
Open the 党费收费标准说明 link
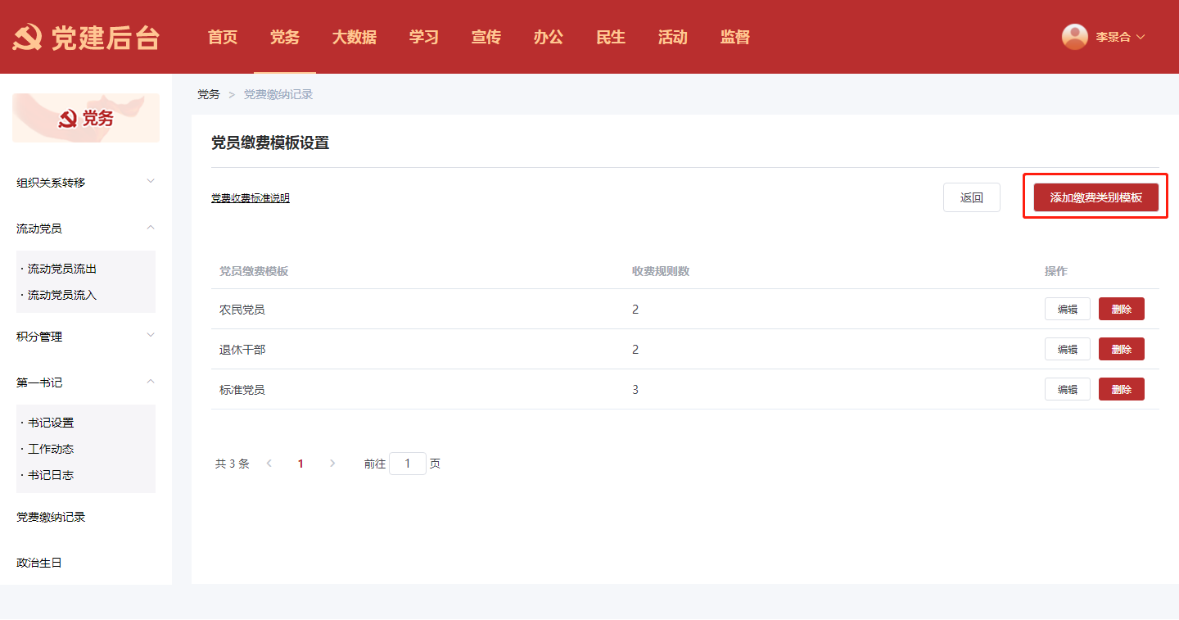[250, 198]
